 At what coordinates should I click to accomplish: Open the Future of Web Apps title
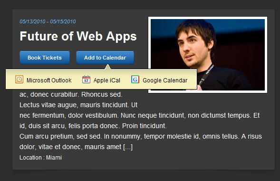tap(78, 36)
